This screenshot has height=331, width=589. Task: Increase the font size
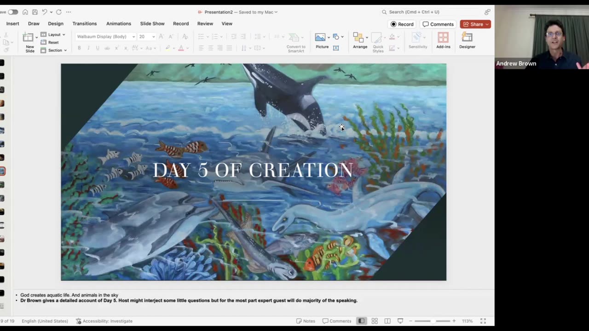[162, 36]
